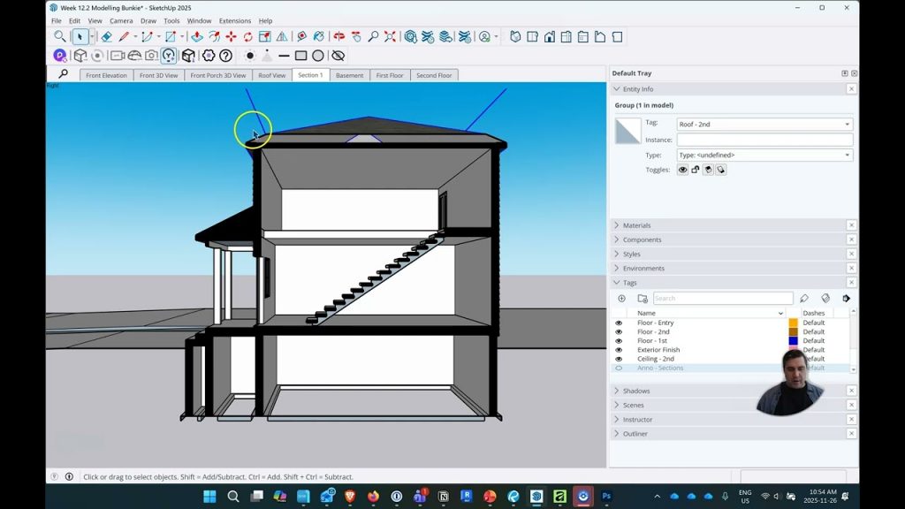
Task: Expand the Shadows panel
Action: 636,391
